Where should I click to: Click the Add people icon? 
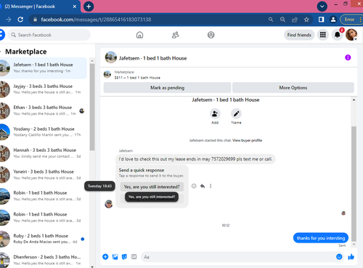coord(215,113)
